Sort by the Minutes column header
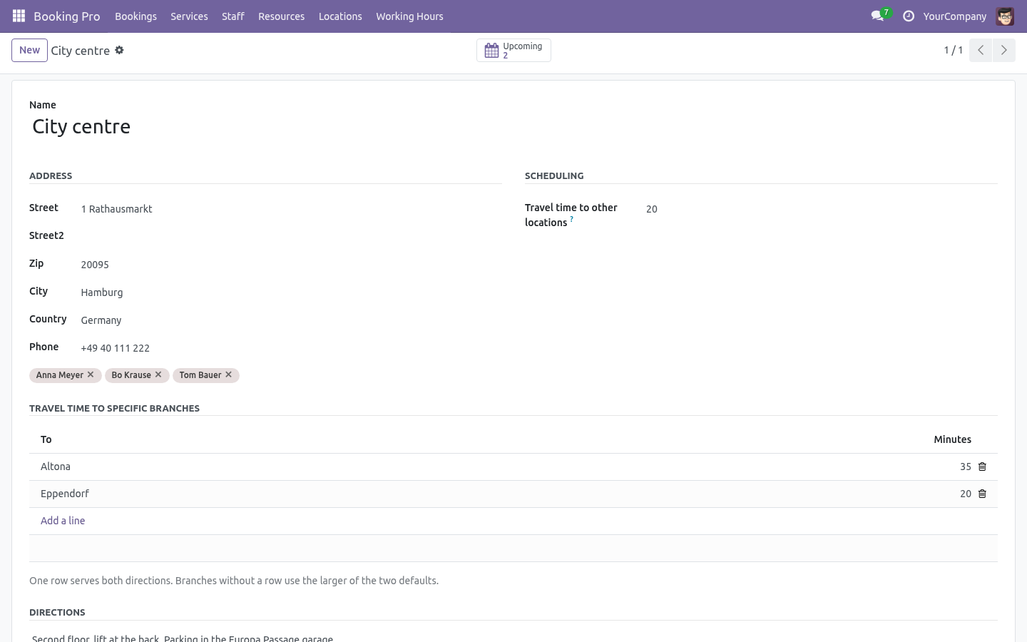This screenshot has width=1027, height=642. pyautogui.click(x=952, y=439)
